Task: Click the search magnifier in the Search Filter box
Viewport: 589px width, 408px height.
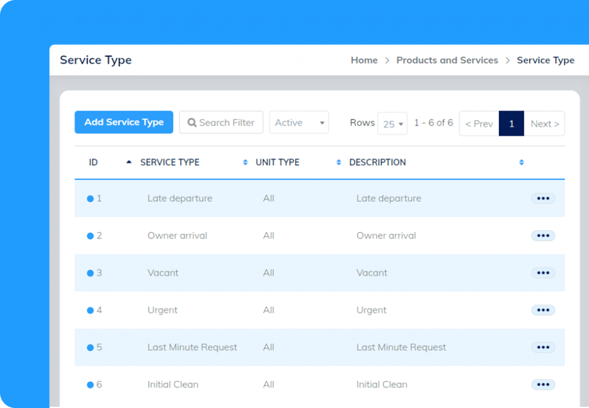Action: point(192,123)
